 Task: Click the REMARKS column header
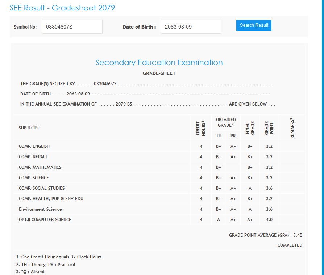[292, 128]
